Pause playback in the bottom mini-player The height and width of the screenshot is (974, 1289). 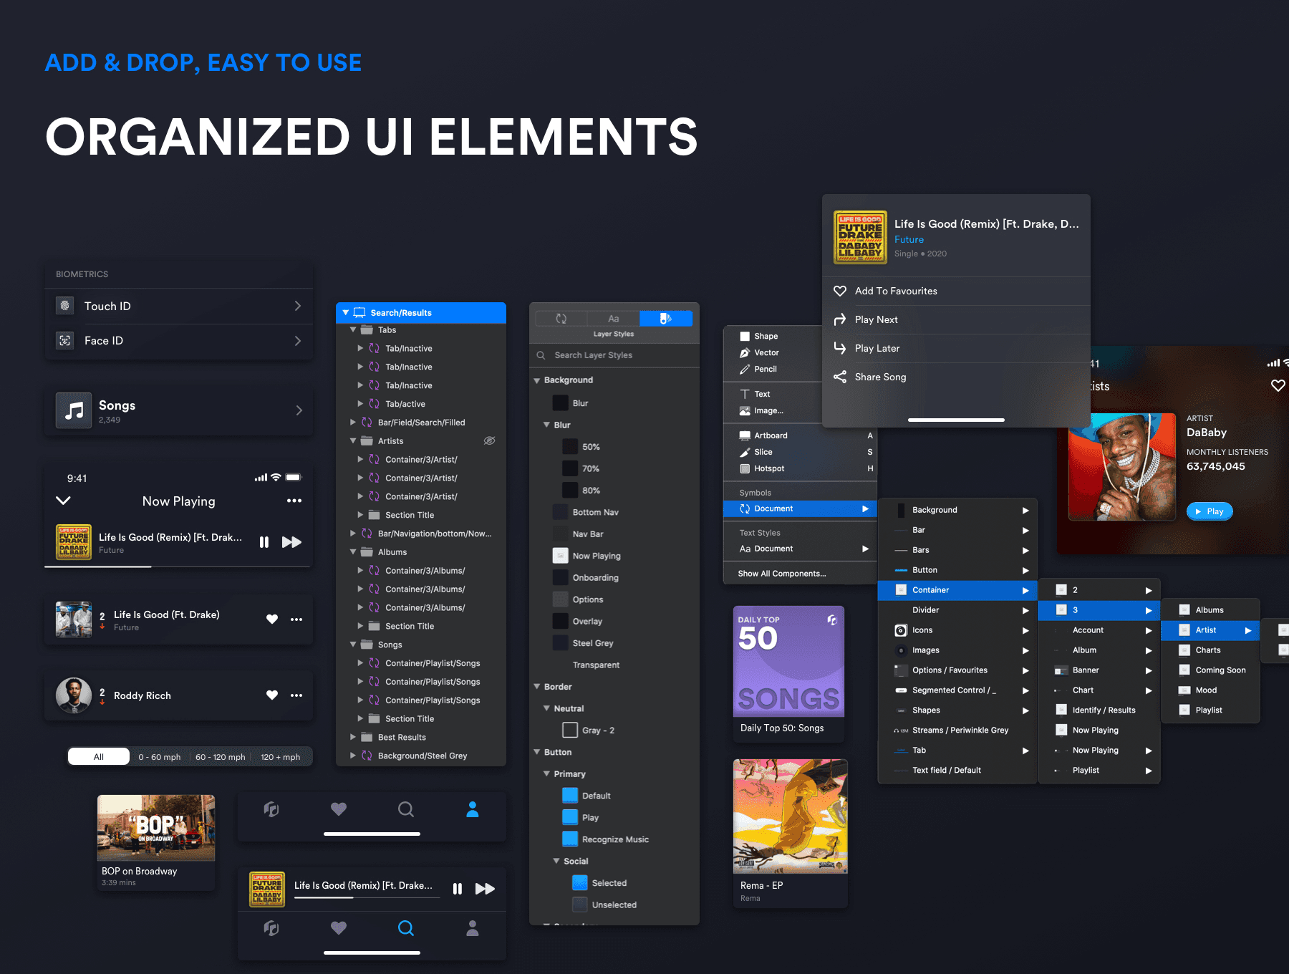[458, 889]
